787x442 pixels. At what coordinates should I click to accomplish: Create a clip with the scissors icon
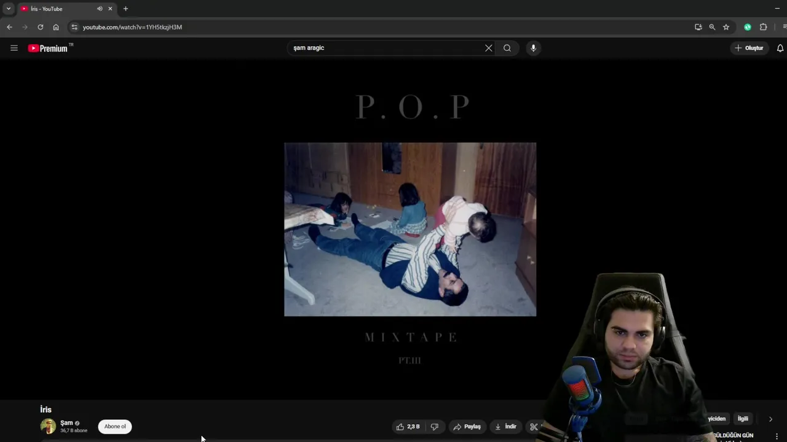pos(534,427)
